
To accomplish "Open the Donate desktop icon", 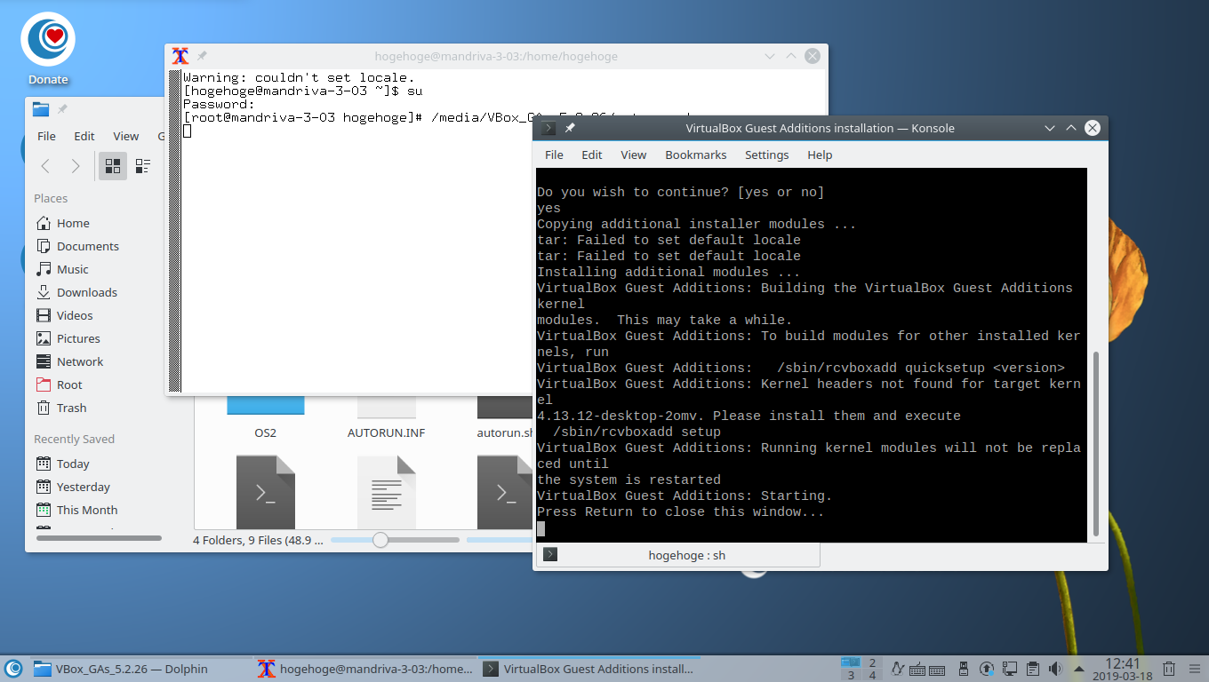I will pos(48,49).
